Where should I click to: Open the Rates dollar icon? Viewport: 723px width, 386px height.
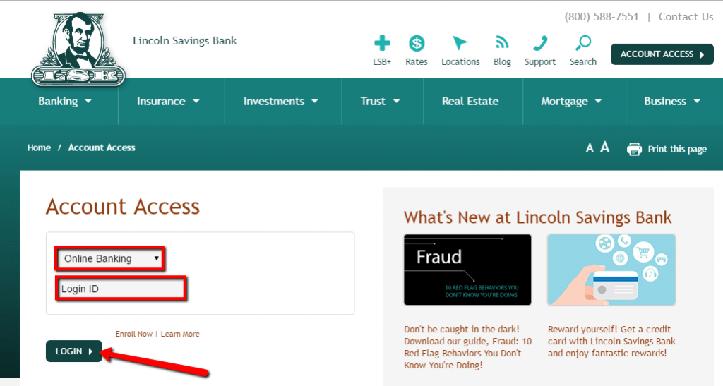pos(417,44)
